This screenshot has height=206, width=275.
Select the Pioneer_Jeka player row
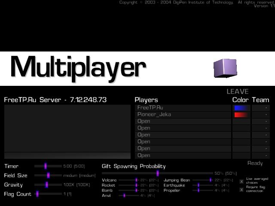pos(183,115)
